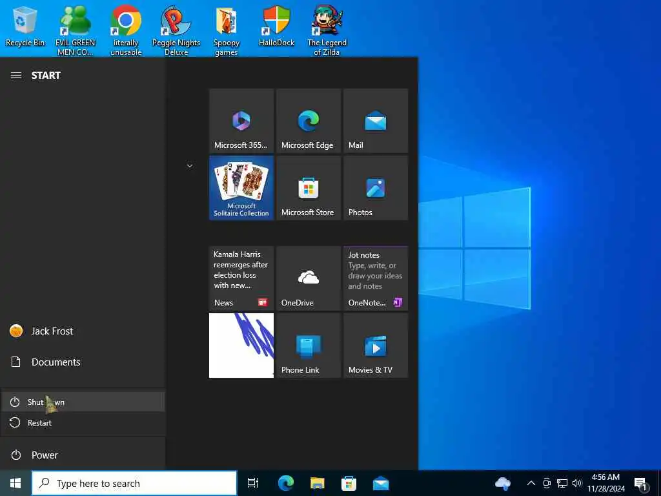Launch the 'literally unusable' Chrome shortcut

[126, 31]
